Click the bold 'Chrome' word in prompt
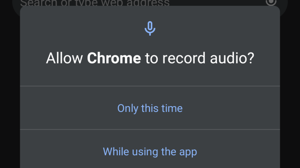 point(114,58)
